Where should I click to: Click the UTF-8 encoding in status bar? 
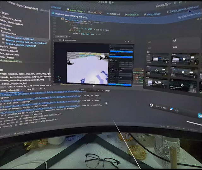click(x=177, y=128)
